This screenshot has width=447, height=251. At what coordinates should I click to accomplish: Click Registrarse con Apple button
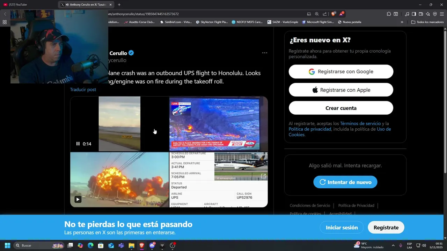pyautogui.click(x=341, y=90)
